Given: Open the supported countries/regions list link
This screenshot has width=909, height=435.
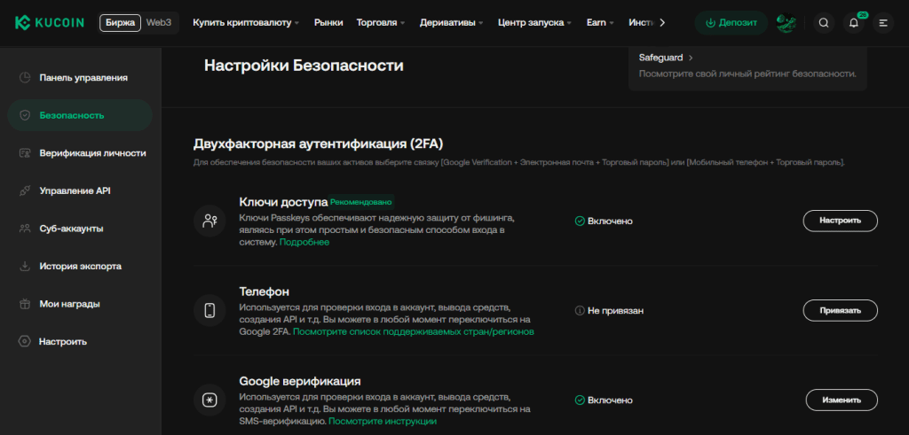Looking at the screenshot, I should 414,332.
